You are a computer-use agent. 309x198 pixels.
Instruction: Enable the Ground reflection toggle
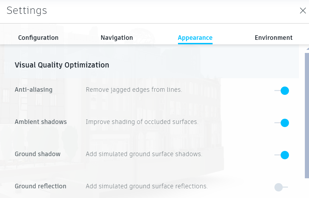(x=281, y=187)
